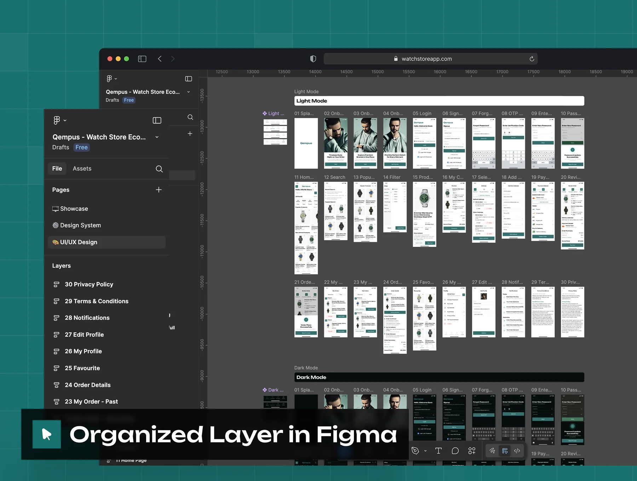Open the file dropdown beside the small Qempus title
This screenshot has height=481, width=637.
coord(189,92)
